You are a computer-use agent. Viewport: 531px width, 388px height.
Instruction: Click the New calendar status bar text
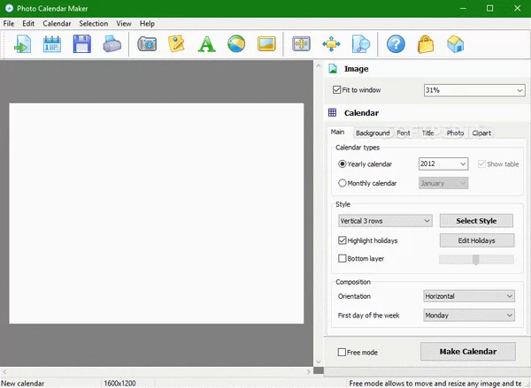tap(23, 384)
